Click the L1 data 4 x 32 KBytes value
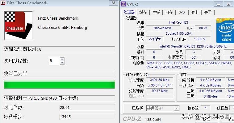 (x=211, y=80)
